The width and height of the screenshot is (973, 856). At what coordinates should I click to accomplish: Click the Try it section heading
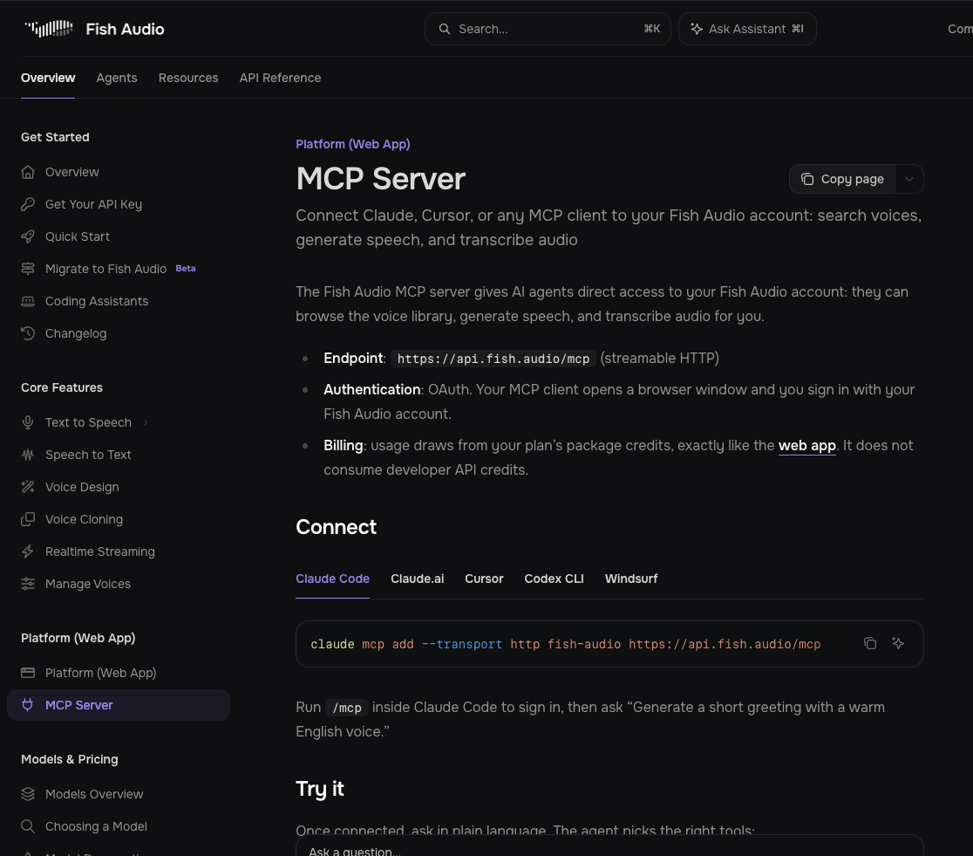point(320,789)
